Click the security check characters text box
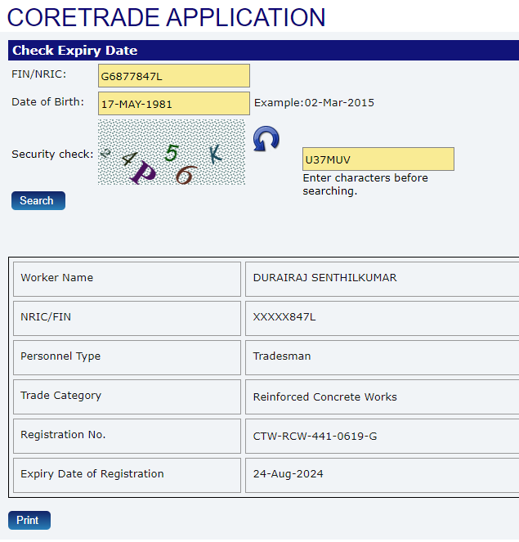 click(x=378, y=159)
